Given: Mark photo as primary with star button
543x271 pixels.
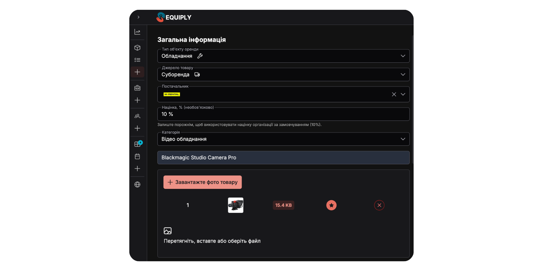Looking at the screenshot, I should 332,205.
